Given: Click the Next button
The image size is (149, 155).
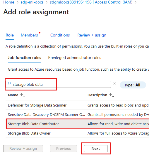Looking at the screenshot, I should click(96, 149).
